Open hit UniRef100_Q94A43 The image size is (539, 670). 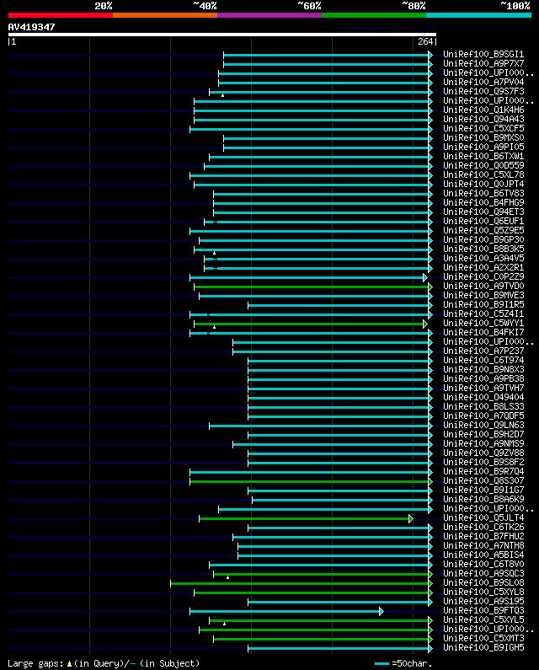click(483, 119)
